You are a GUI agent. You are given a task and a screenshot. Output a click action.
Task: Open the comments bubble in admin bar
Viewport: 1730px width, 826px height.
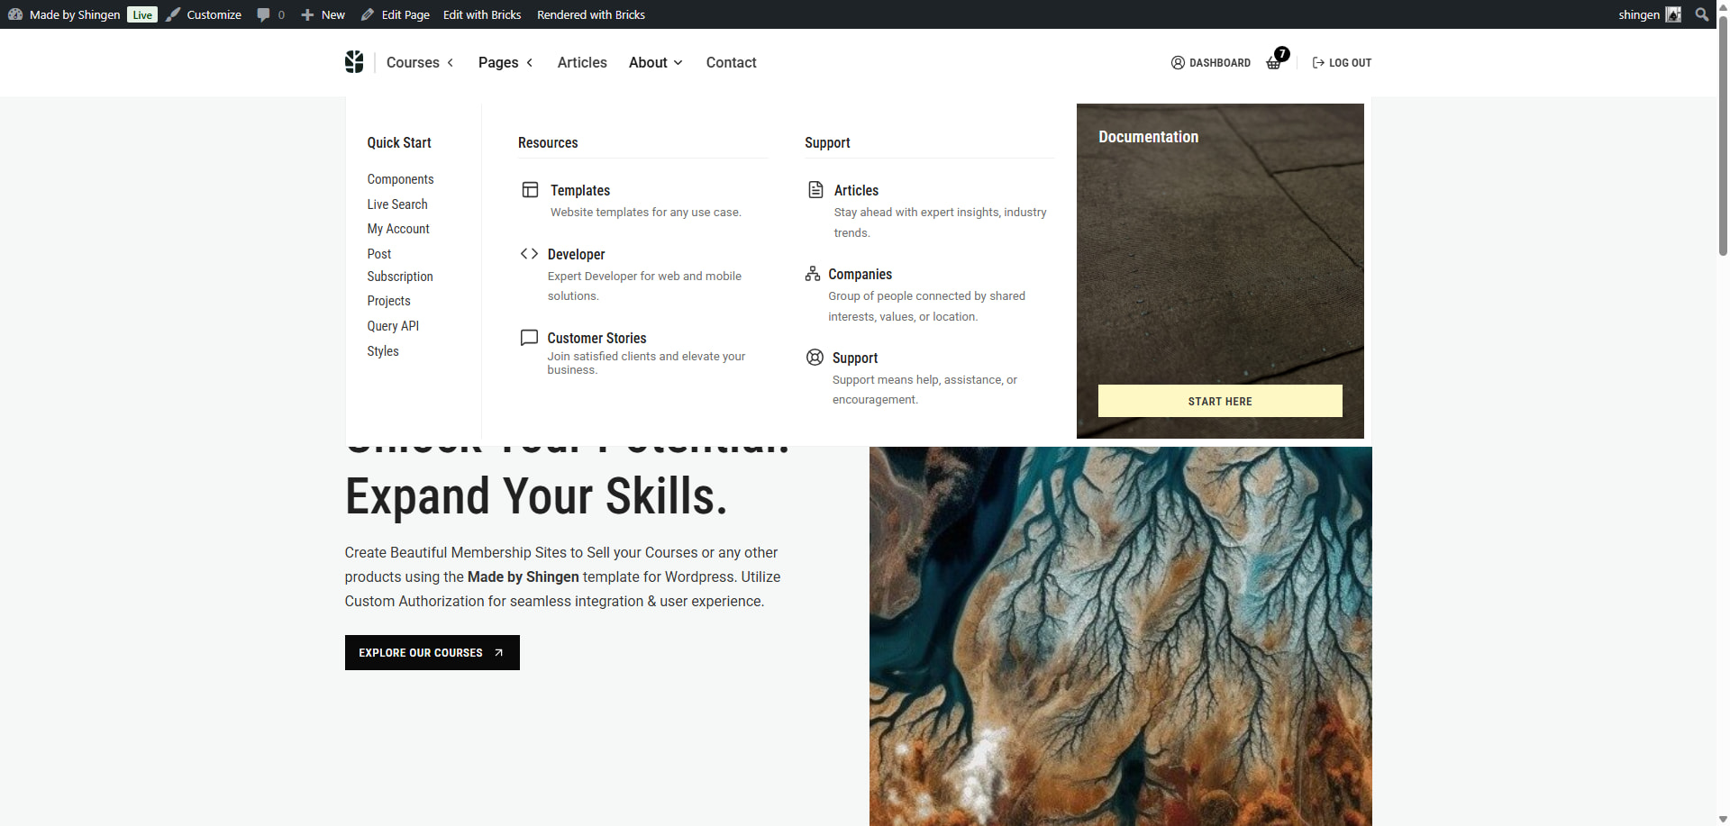click(x=269, y=14)
